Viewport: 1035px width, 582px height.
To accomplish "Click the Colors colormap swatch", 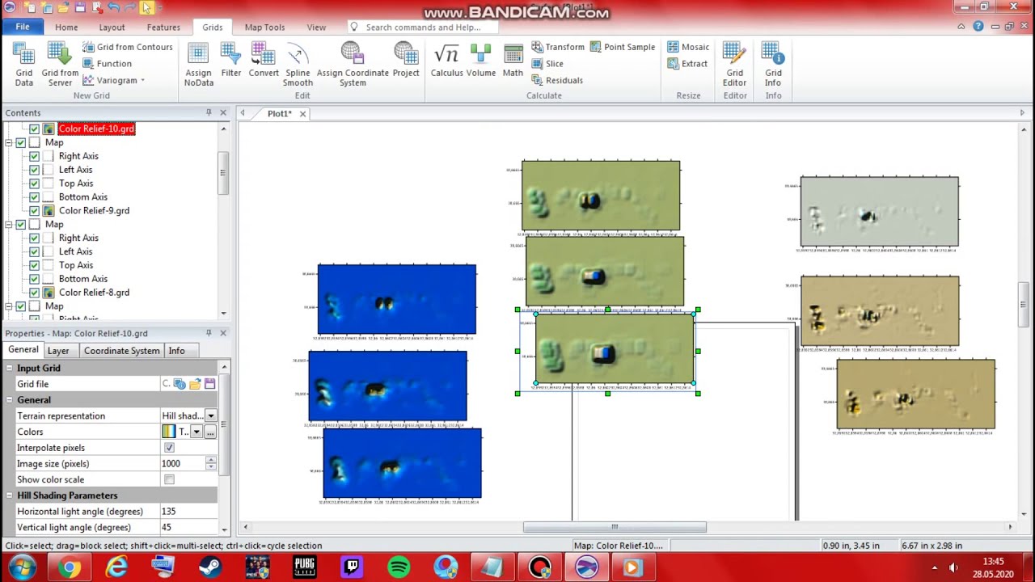I will (x=168, y=432).
